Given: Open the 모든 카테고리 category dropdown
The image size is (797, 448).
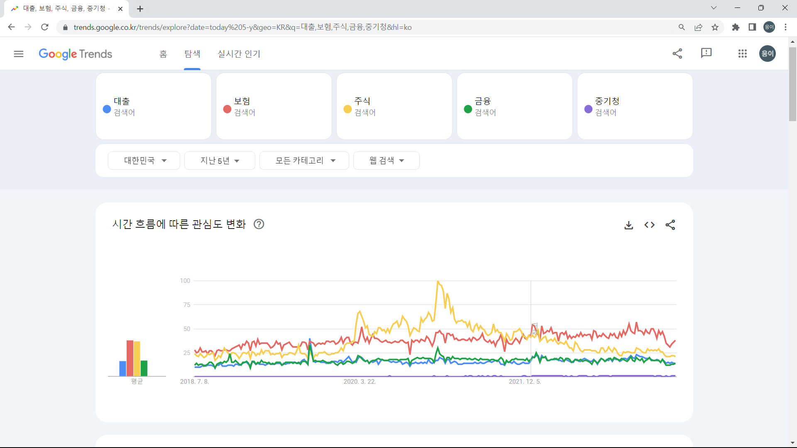Looking at the screenshot, I should pyautogui.click(x=304, y=161).
